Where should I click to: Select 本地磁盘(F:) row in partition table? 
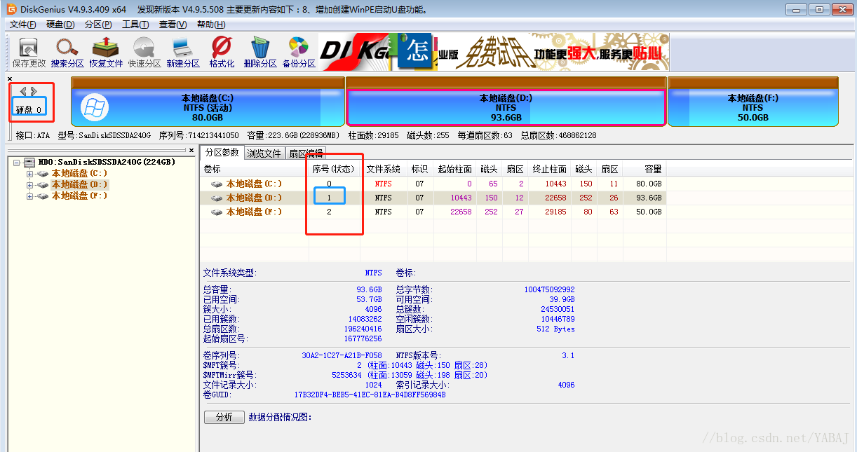(433, 212)
